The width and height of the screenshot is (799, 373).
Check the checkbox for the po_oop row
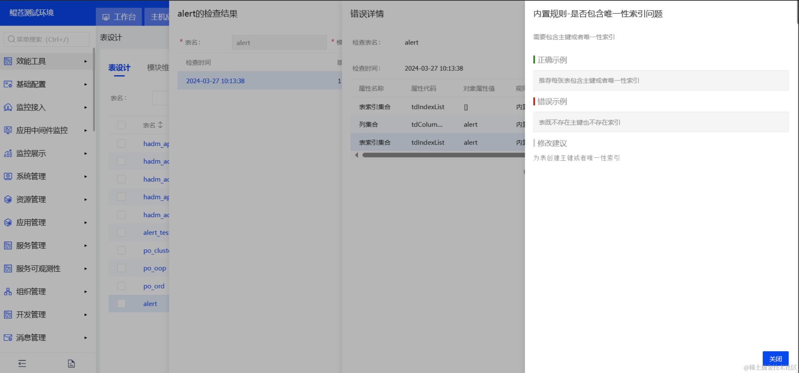coord(121,268)
